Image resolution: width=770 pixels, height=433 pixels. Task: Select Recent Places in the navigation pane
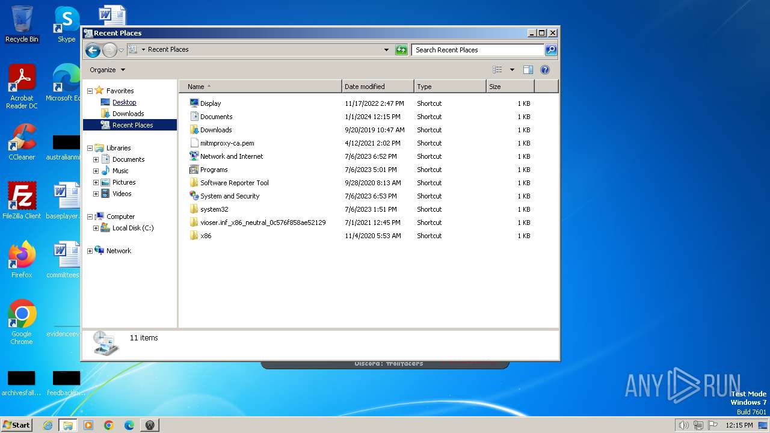coord(130,125)
